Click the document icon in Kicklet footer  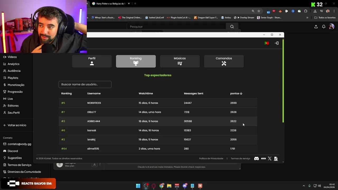point(276,159)
